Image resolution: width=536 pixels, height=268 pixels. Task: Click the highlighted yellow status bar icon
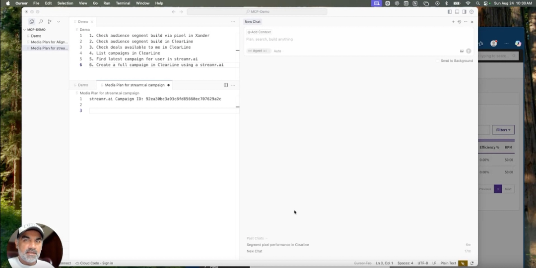pos(463,263)
